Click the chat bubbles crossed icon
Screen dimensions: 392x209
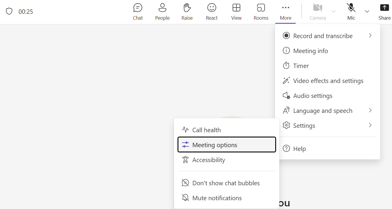(x=185, y=183)
